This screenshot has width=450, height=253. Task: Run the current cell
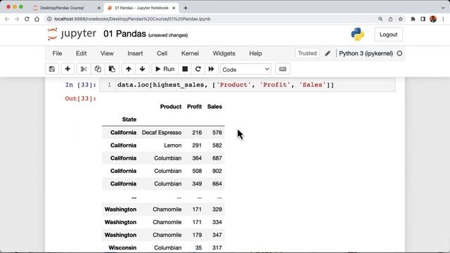165,69
